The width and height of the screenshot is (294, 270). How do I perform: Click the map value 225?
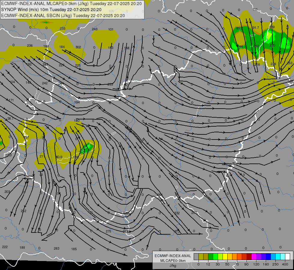[78, 65]
